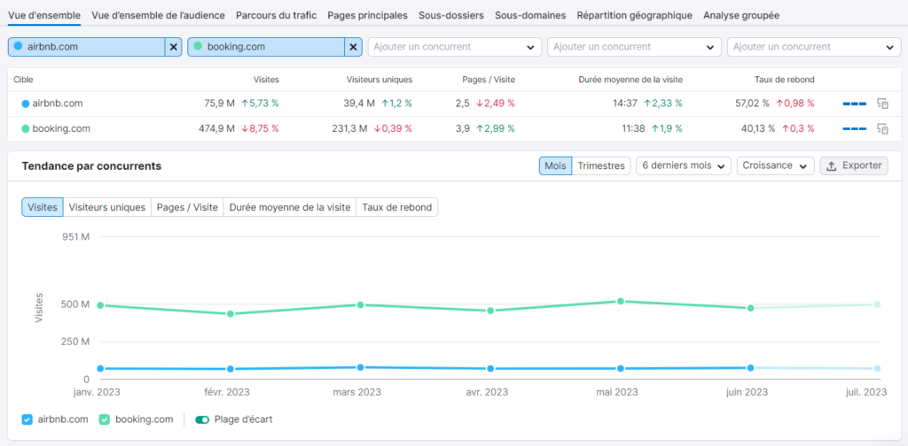Click May 2023 data point on booking.com line
908x446 pixels.
click(620, 301)
